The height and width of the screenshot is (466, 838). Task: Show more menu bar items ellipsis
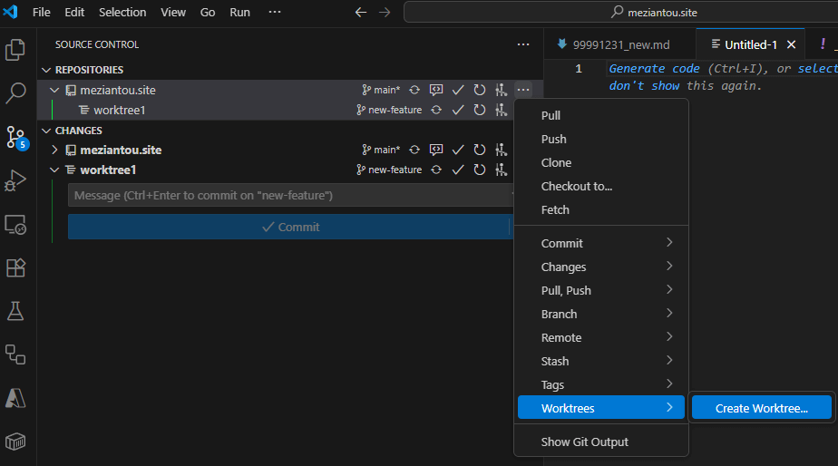[x=275, y=12]
